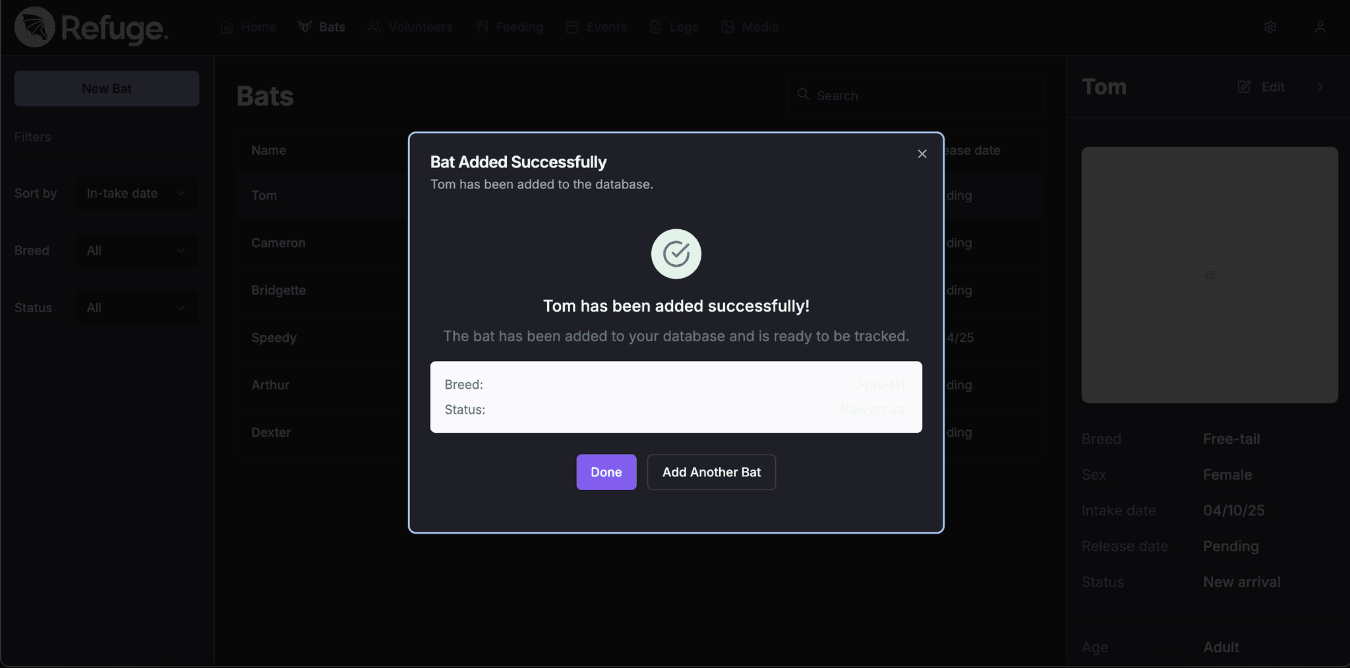Open the settings gear icon
Image resolution: width=1350 pixels, height=668 pixels.
pyautogui.click(x=1270, y=27)
